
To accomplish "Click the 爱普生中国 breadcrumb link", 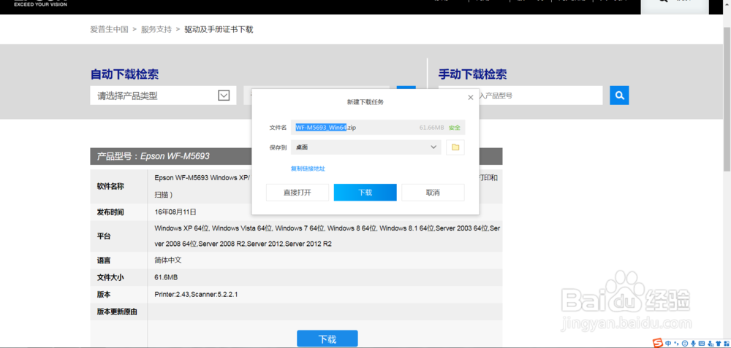I will tap(109, 29).
